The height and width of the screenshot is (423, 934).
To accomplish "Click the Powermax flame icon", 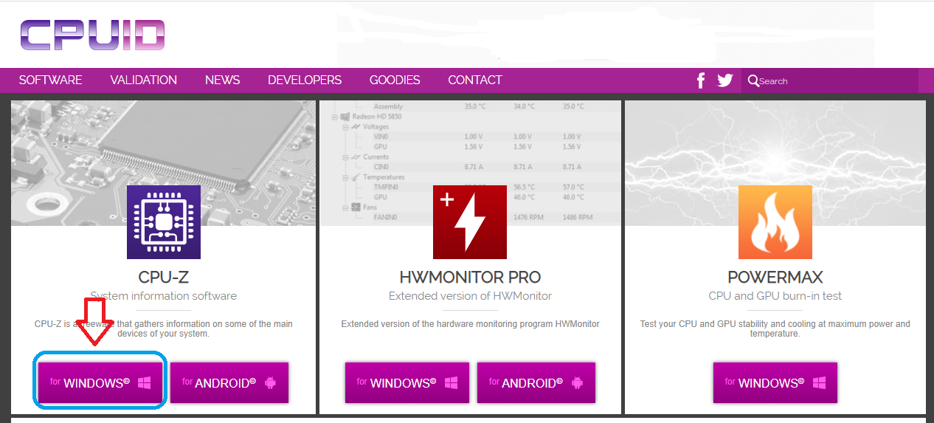I will click(x=775, y=221).
